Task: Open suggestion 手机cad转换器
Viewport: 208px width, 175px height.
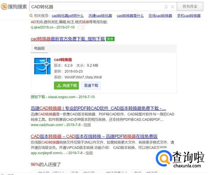Action: (x=189, y=16)
